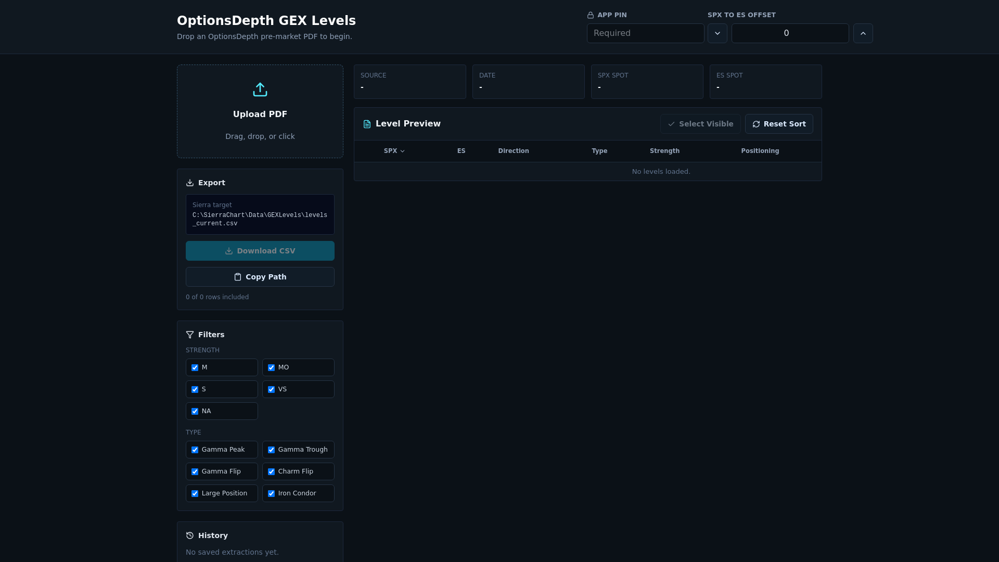This screenshot has height=562, width=999.
Task: Open the Upload PDF drop zone
Action: tap(260, 111)
